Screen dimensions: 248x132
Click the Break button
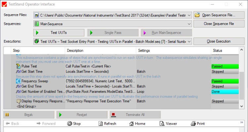point(29,115)
